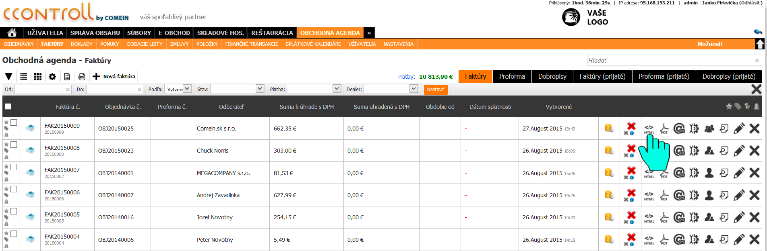Viewport: 767px width, 251px height.
Task: Delete invoice FAK20150005 using X icon
Action: 754,217
